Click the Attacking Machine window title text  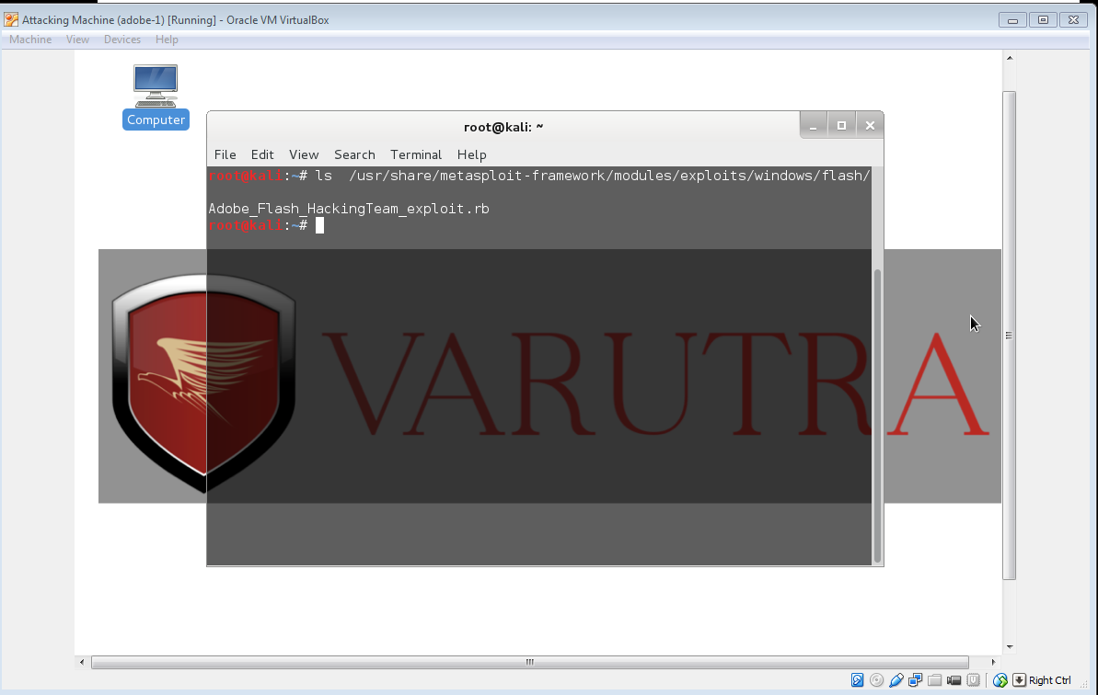click(x=176, y=19)
